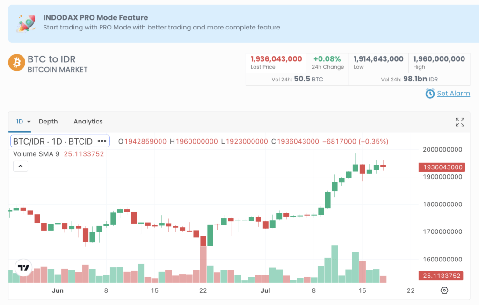Click the orange Bitcoin logo icon

coord(16,62)
